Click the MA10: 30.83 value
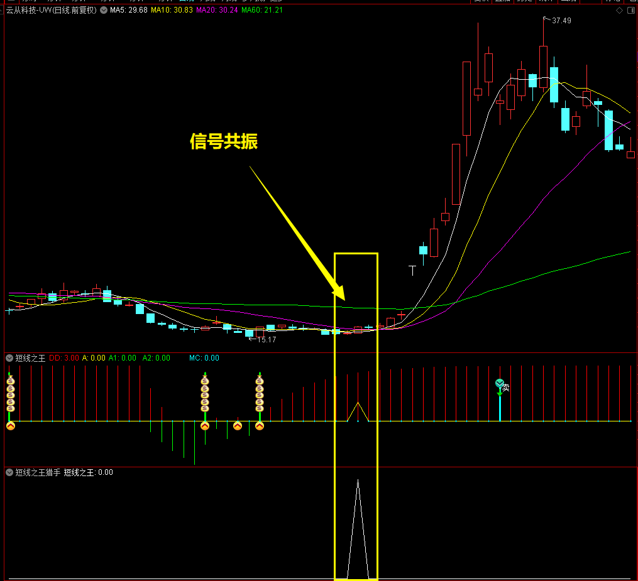This screenshot has height=581, width=638. pyautogui.click(x=172, y=10)
